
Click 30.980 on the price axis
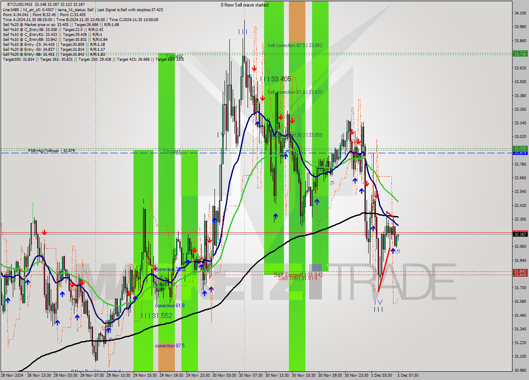520,370
